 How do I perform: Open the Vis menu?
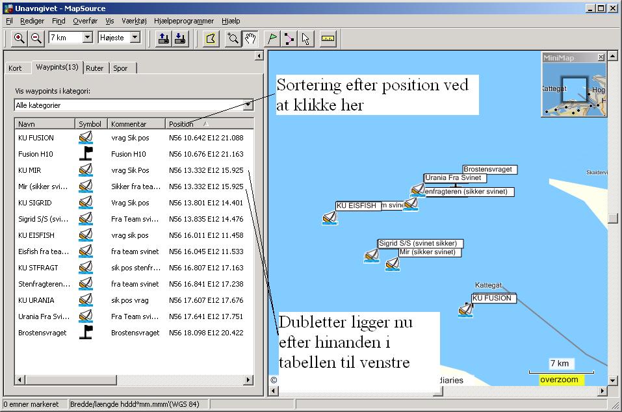coord(109,21)
